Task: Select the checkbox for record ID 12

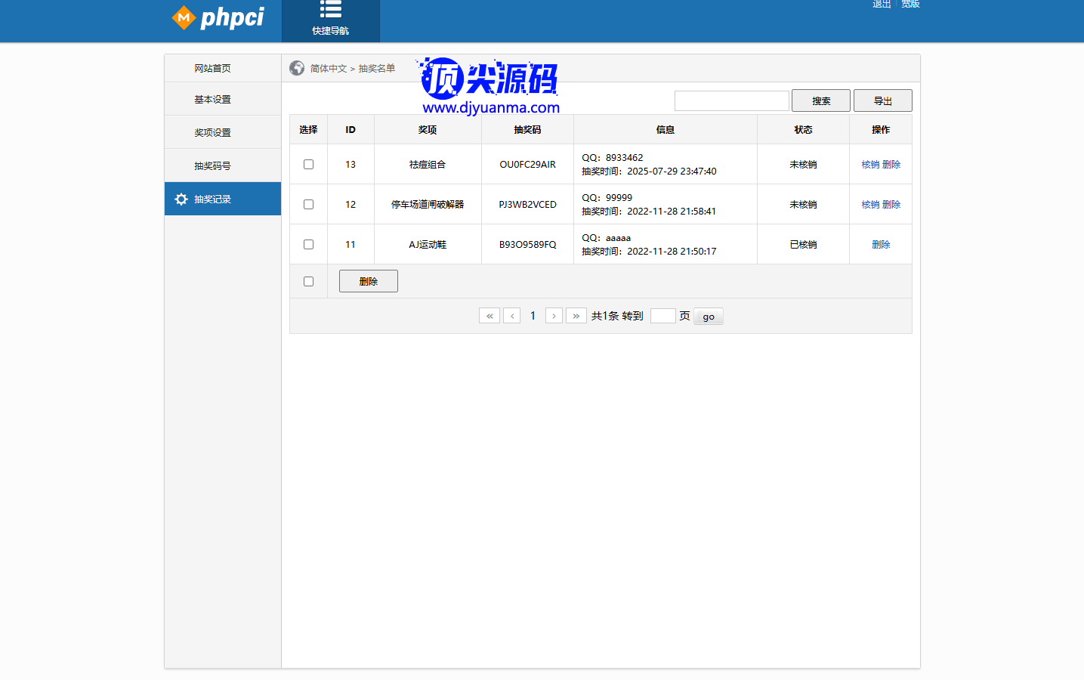Action: click(308, 204)
